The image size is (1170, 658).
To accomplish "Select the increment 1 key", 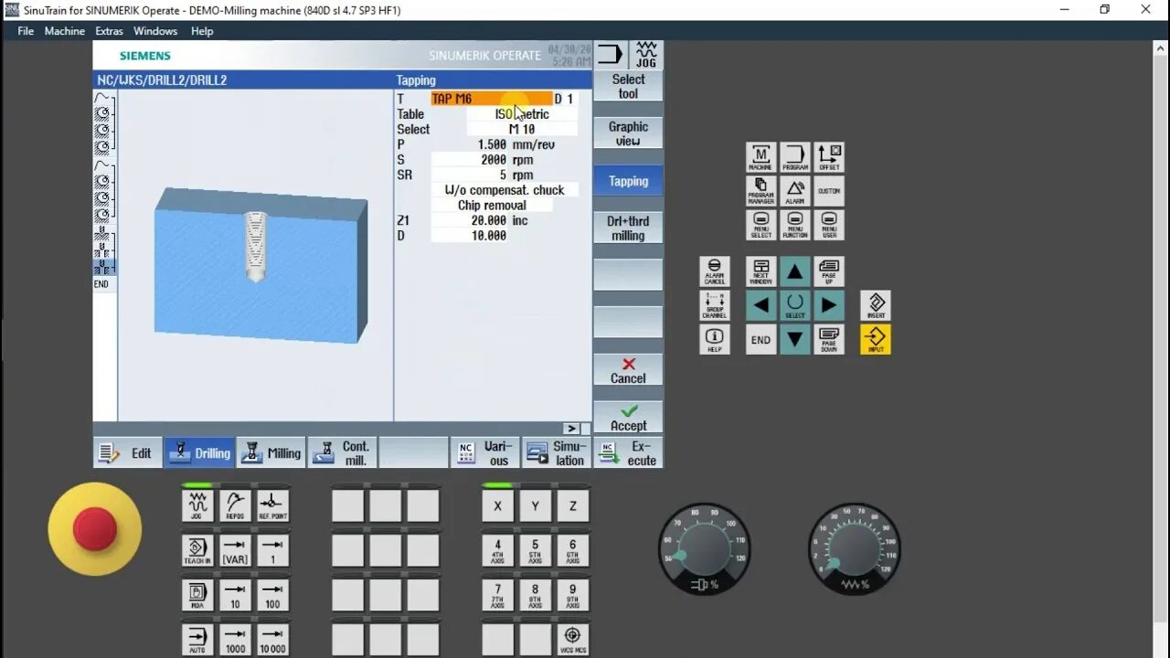I will tap(272, 550).
